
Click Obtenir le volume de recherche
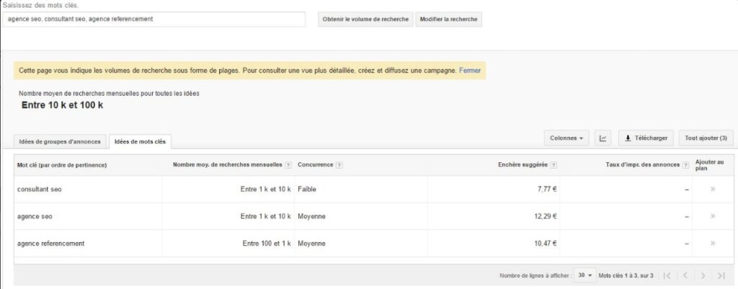365,19
